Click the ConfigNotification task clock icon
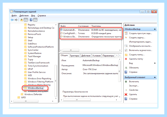This screenshot has width=167, height=117. [62, 33]
